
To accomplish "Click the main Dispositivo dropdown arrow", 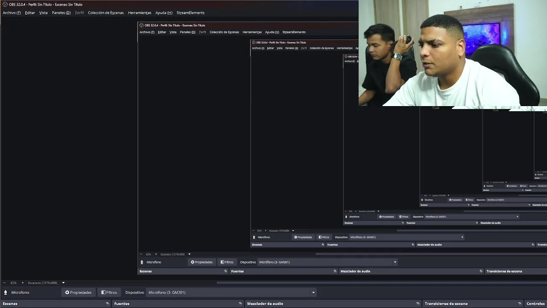I will click(313, 293).
